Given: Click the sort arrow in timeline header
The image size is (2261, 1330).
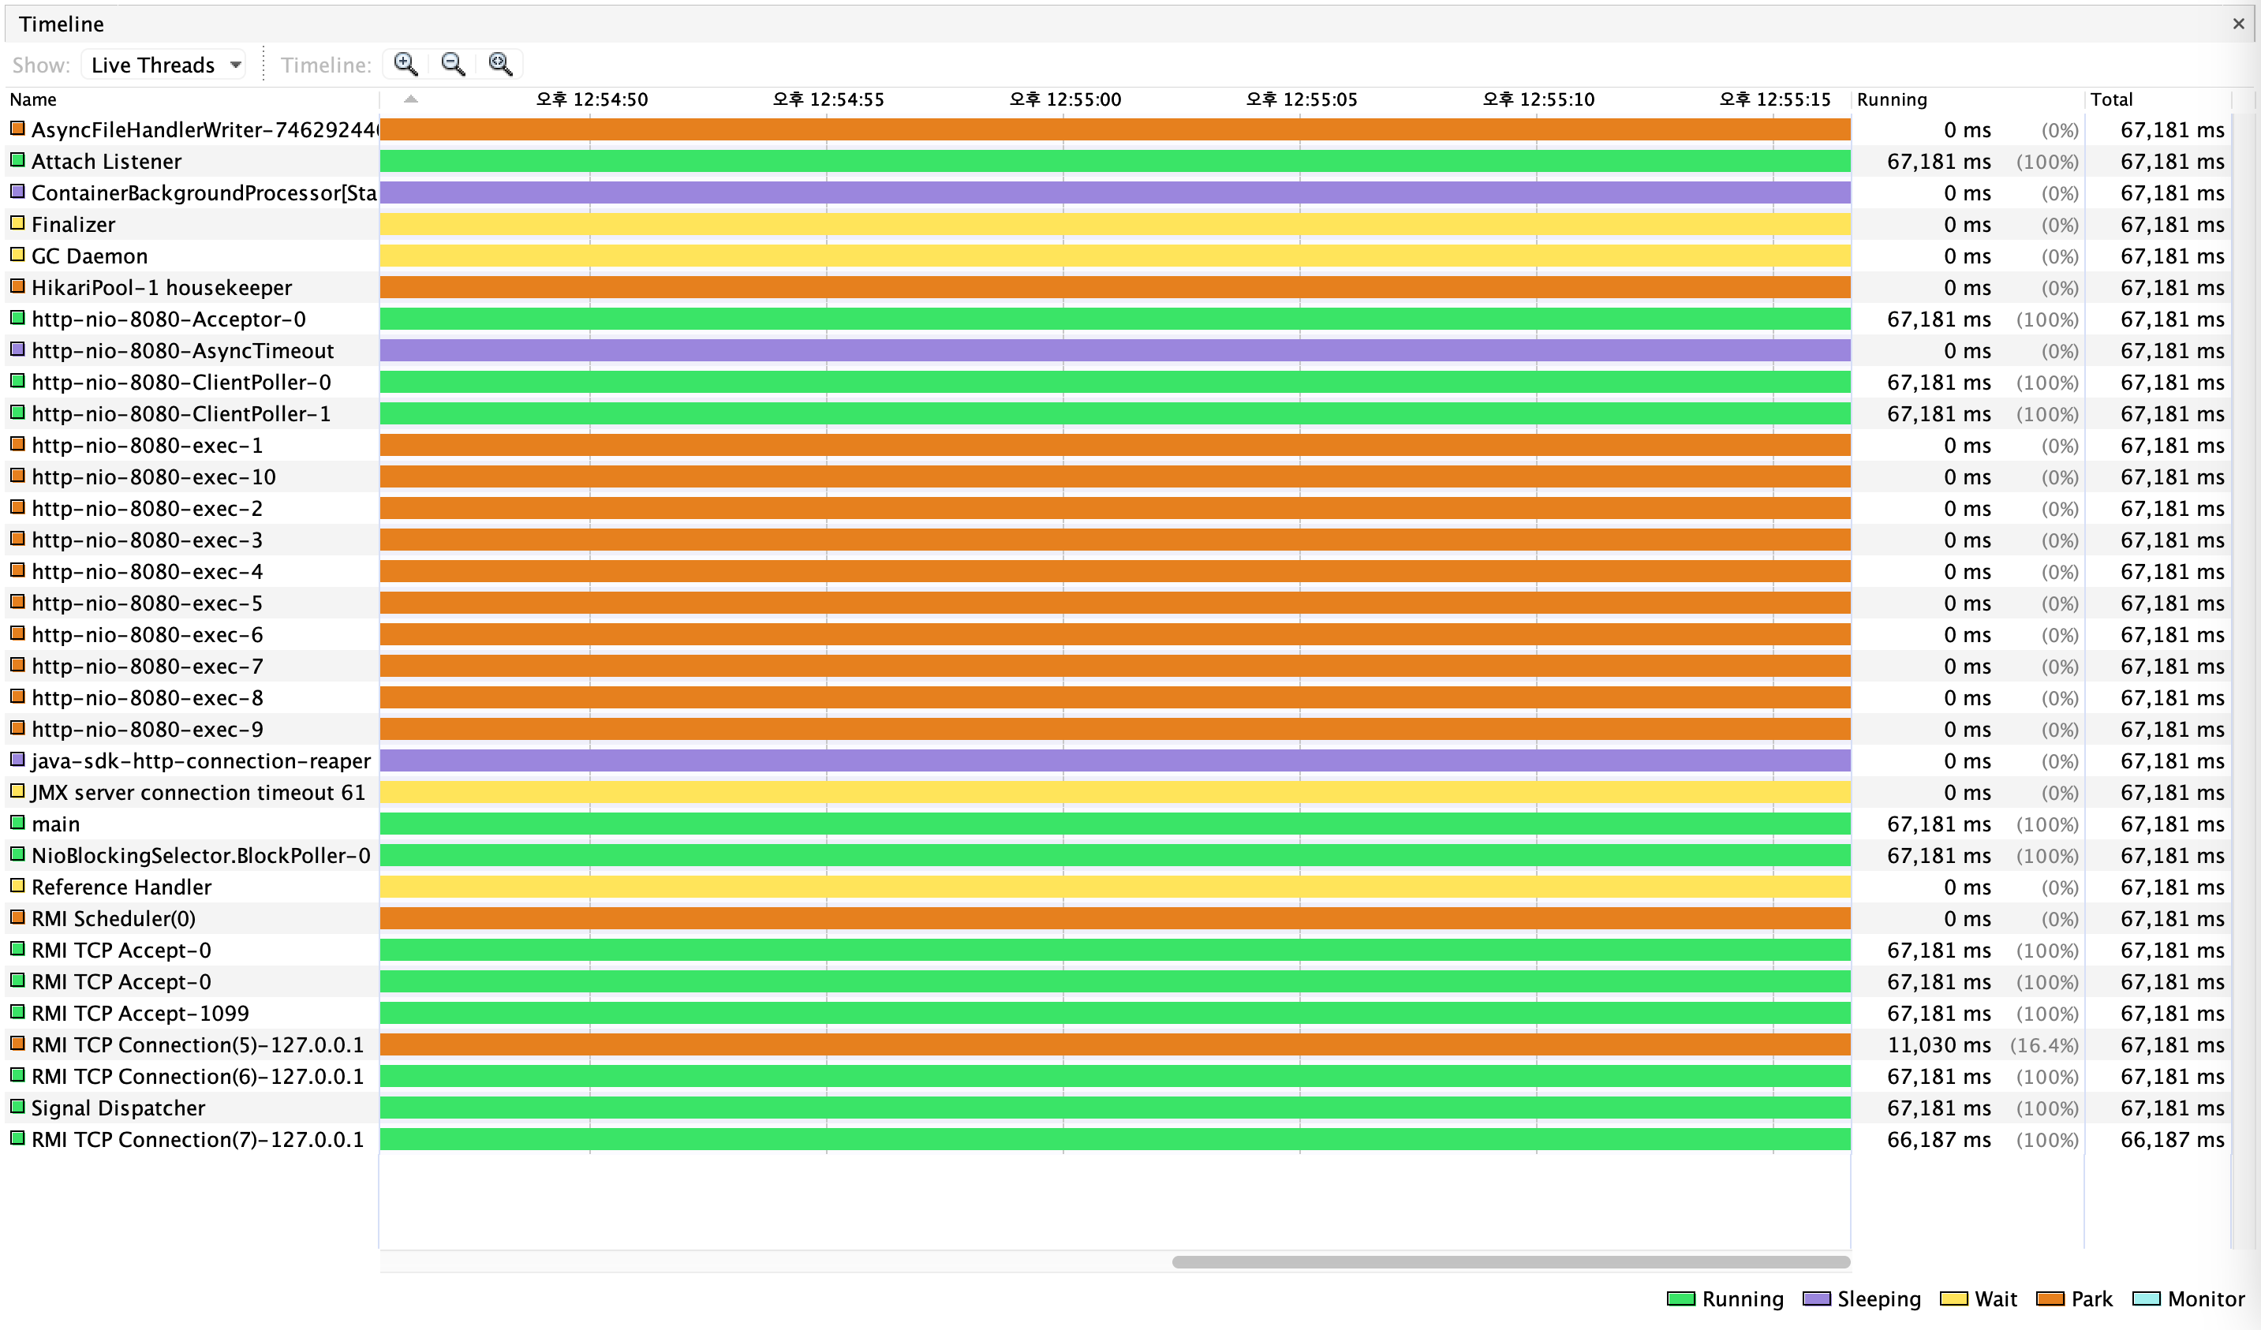Looking at the screenshot, I should point(411,99).
